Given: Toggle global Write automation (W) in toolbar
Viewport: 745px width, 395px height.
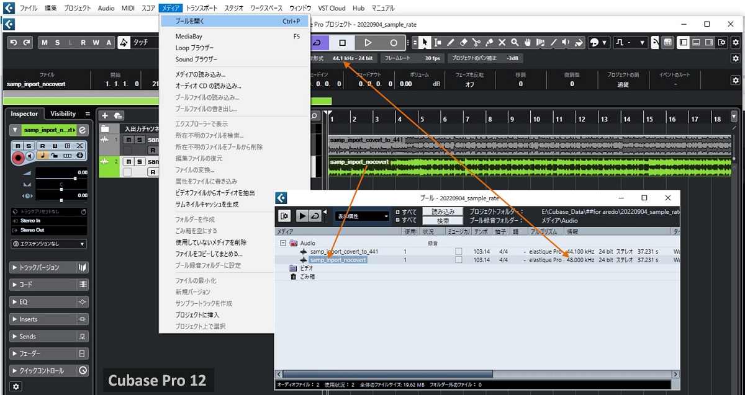Looking at the screenshot, I should click(96, 43).
